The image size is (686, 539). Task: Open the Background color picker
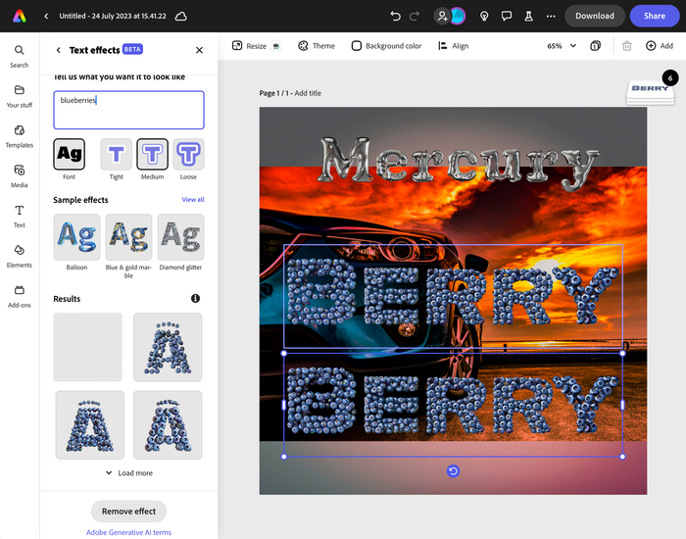click(386, 46)
